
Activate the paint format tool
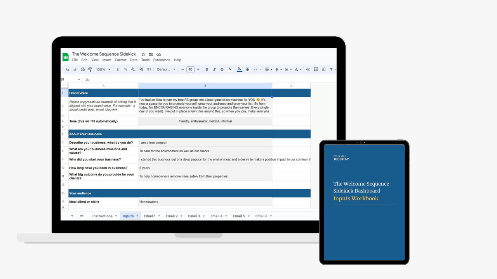coord(90,70)
